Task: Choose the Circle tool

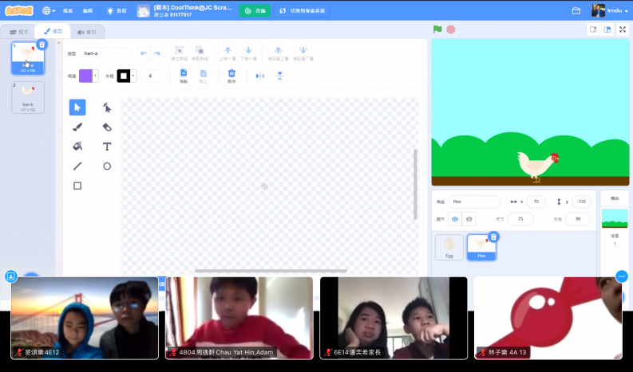Action: [x=107, y=166]
